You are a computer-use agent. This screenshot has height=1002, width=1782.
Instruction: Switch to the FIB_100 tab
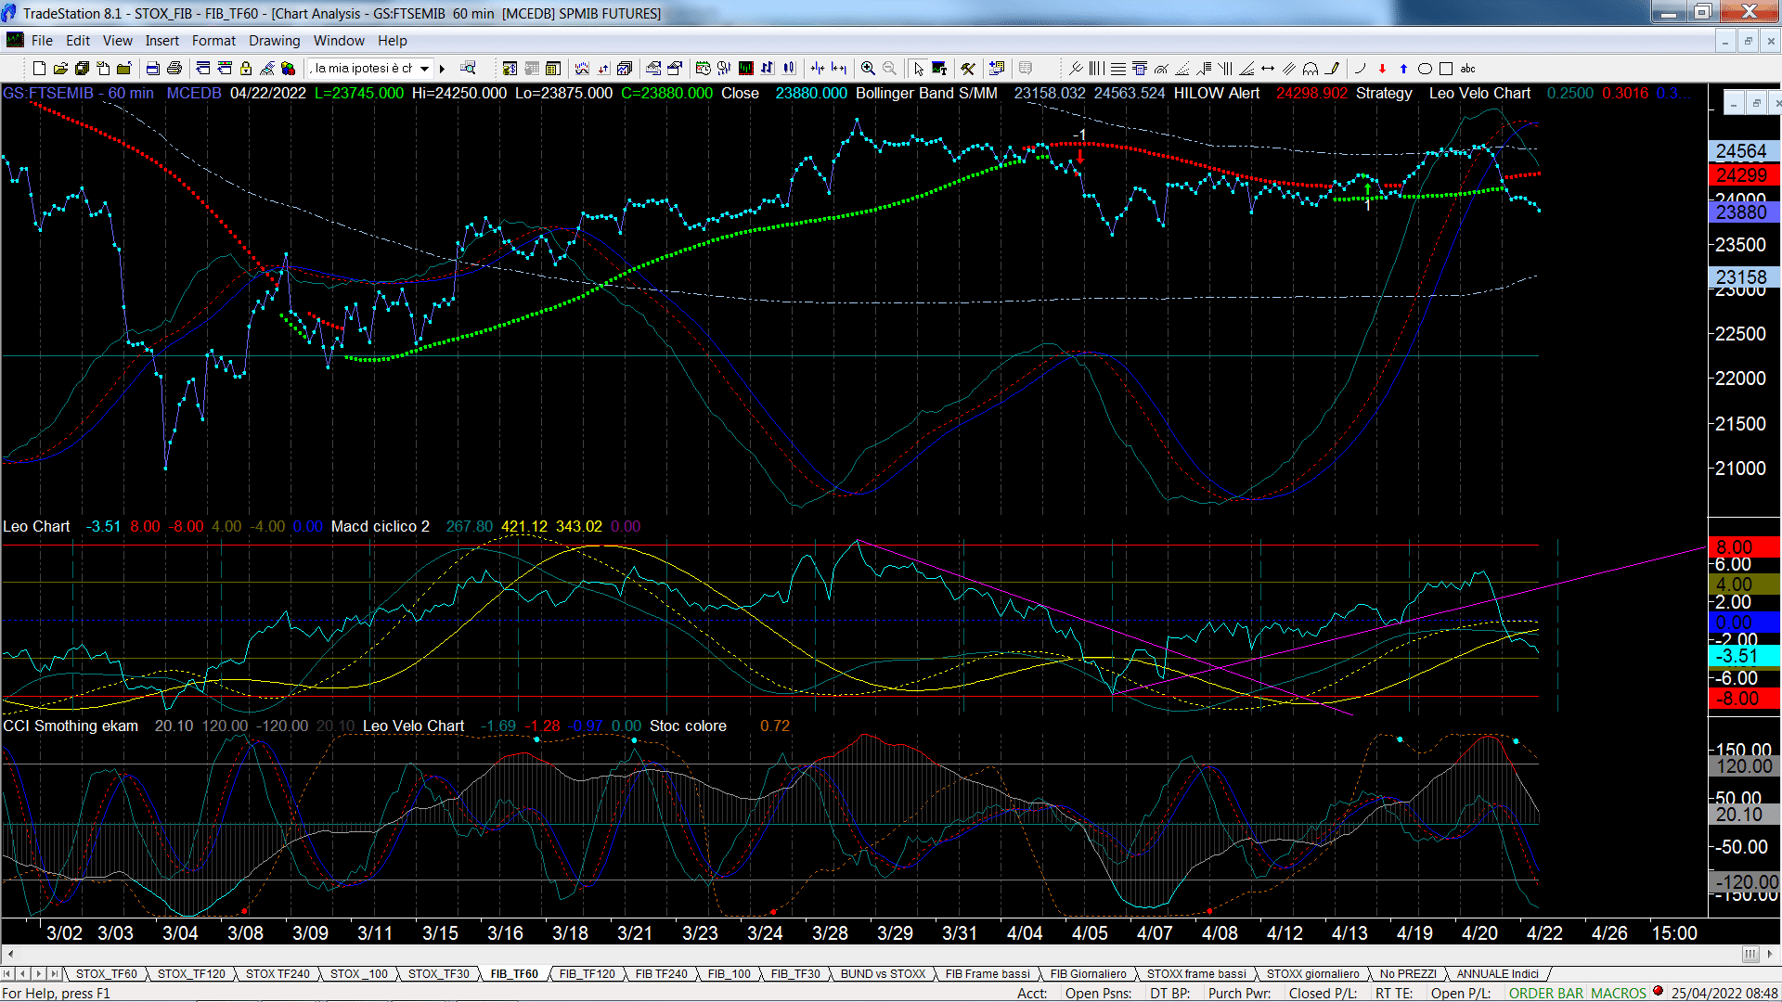730,974
